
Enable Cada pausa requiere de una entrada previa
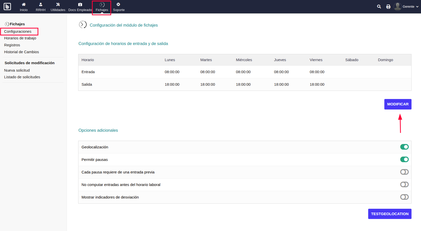[404, 172]
